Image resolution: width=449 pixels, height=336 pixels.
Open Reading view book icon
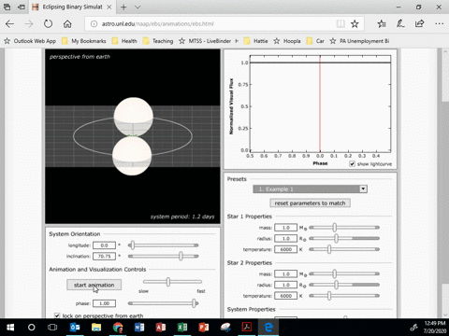pos(340,23)
